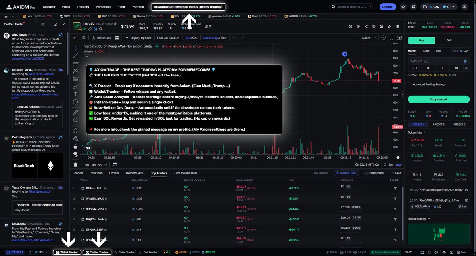Take chart snapshot with camera icon
Viewport: 476px width, 256px height.
tap(399, 38)
